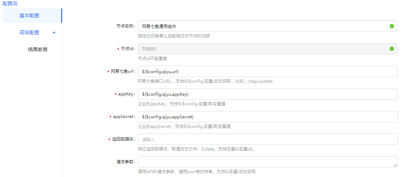
Task: Click the 返回数据体 field label
Action: [123, 139]
